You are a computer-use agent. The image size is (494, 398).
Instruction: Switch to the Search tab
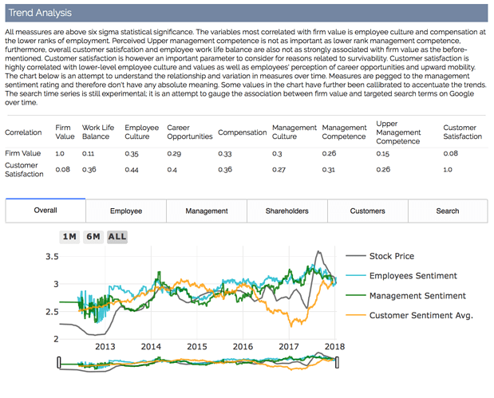[x=448, y=211]
